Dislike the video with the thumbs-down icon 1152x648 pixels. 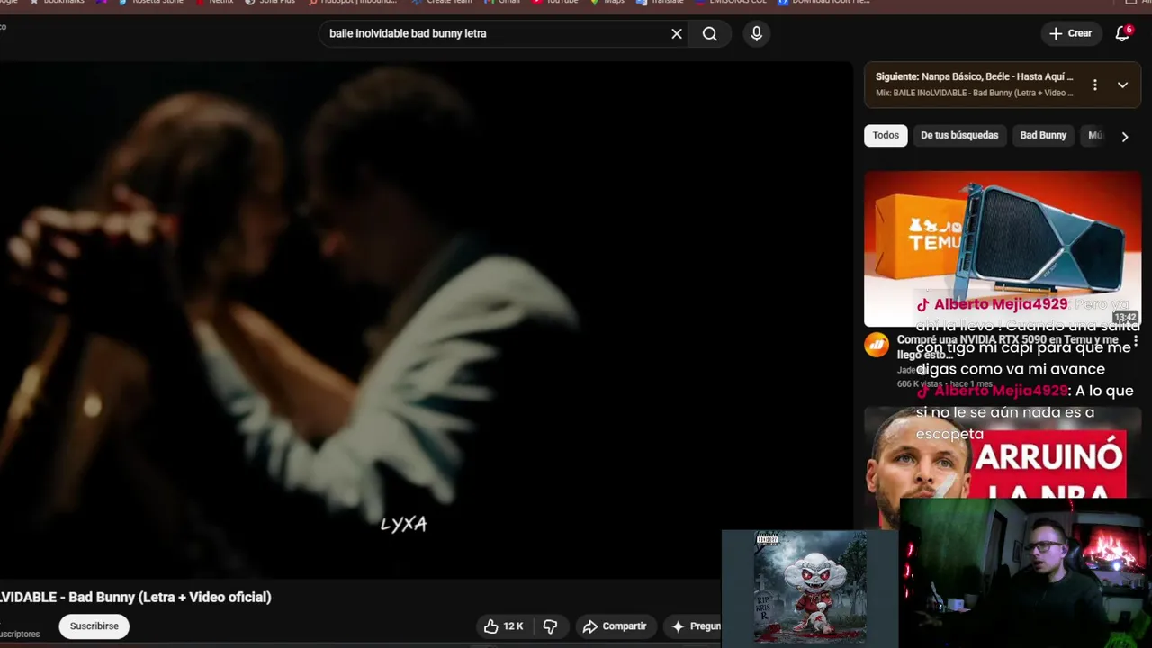(x=550, y=626)
